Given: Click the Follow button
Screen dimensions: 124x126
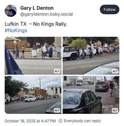Looking at the screenshot, I should click(109, 9).
